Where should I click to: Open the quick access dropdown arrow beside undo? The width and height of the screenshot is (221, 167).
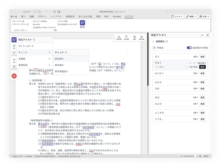click(47, 12)
